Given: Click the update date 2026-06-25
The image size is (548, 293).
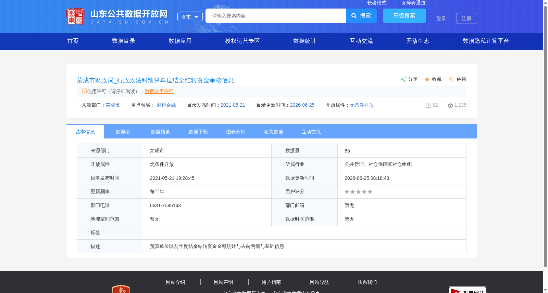Looking at the screenshot, I should pyautogui.click(x=302, y=105).
